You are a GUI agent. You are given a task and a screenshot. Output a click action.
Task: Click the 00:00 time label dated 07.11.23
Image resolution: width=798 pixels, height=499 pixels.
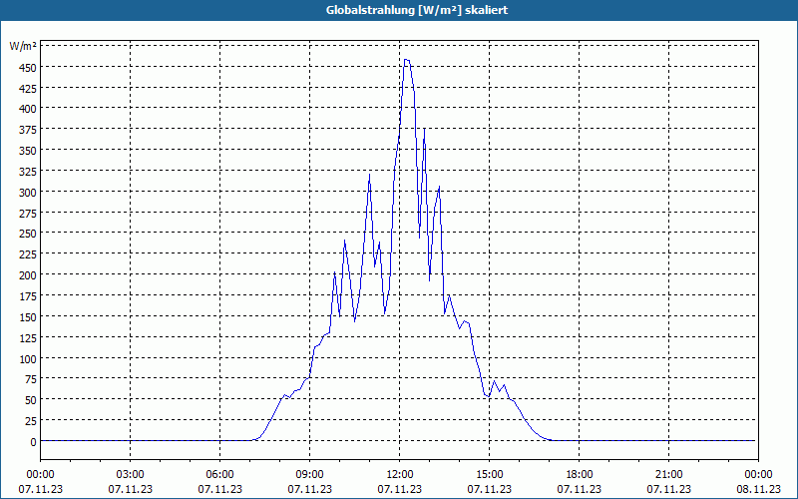tap(40, 475)
